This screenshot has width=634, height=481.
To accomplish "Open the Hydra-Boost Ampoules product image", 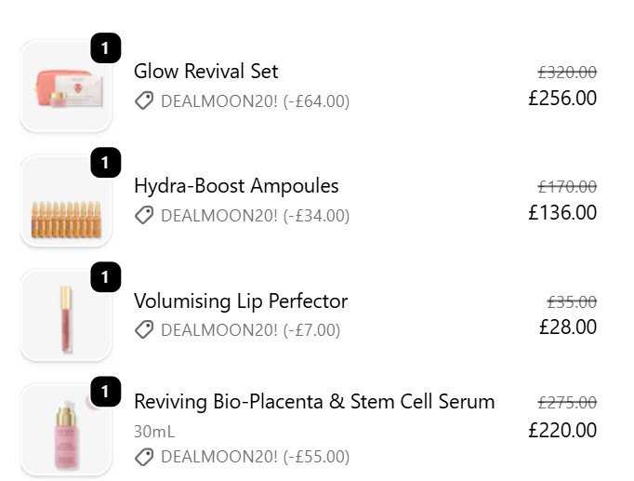I will 65,201.
